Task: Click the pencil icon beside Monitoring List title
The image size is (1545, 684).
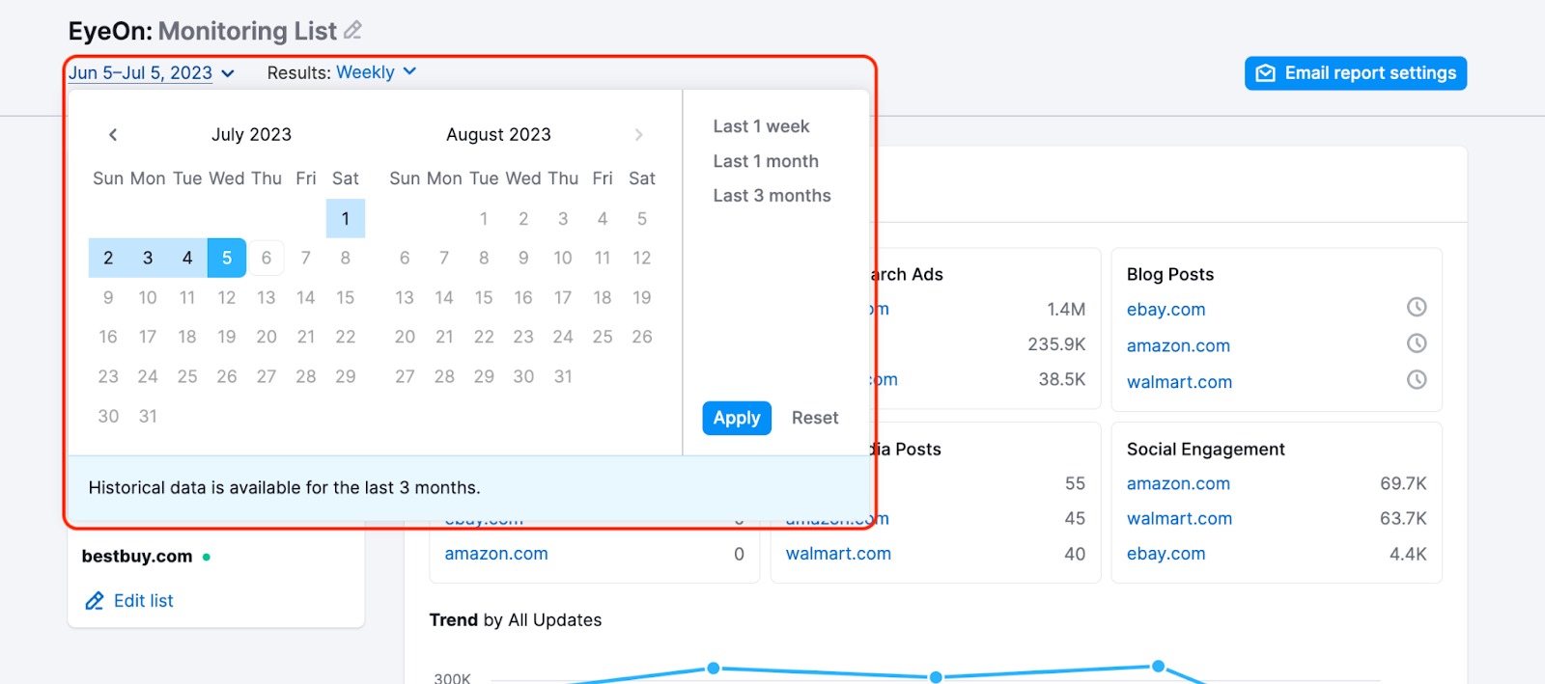Action: pyautogui.click(x=352, y=31)
